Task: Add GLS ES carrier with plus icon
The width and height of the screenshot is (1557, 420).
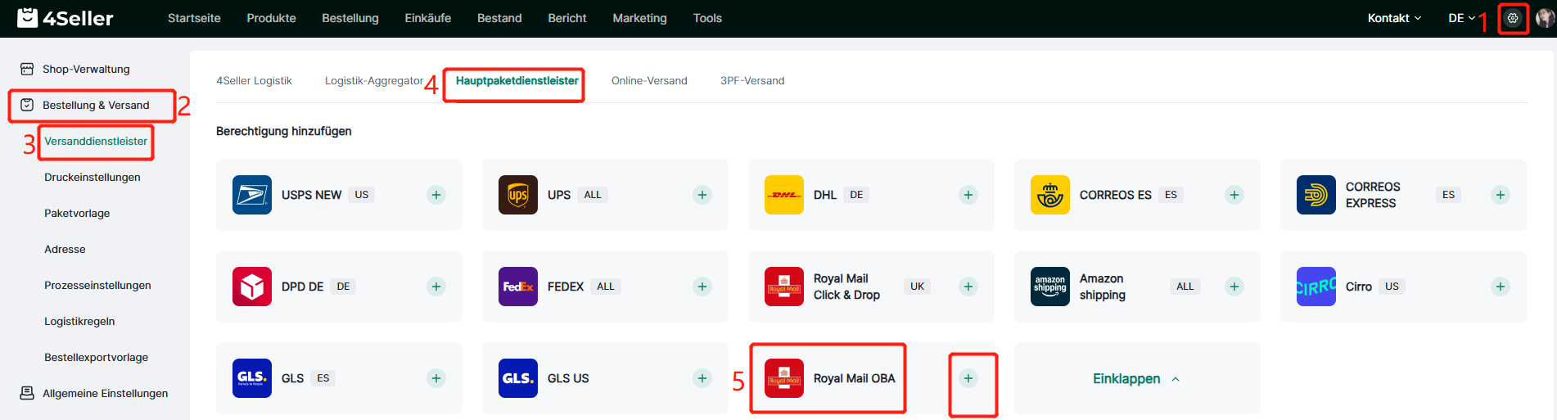Action: pos(436,378)
